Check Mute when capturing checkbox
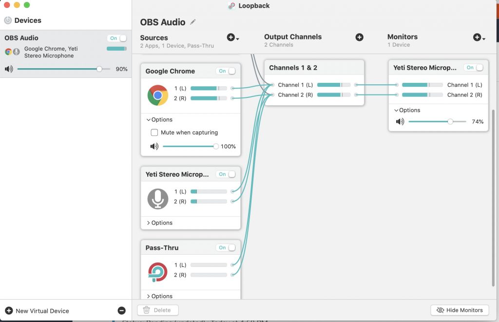499x322 pixels. pyautogui.click(x=154, y=133)
